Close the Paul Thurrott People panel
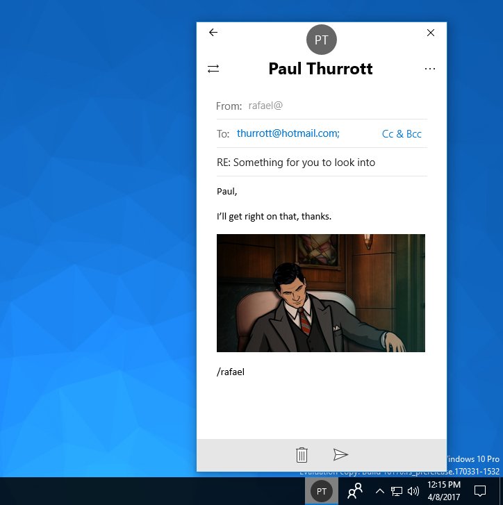This screenshot has width=503, height=505. 431,33
